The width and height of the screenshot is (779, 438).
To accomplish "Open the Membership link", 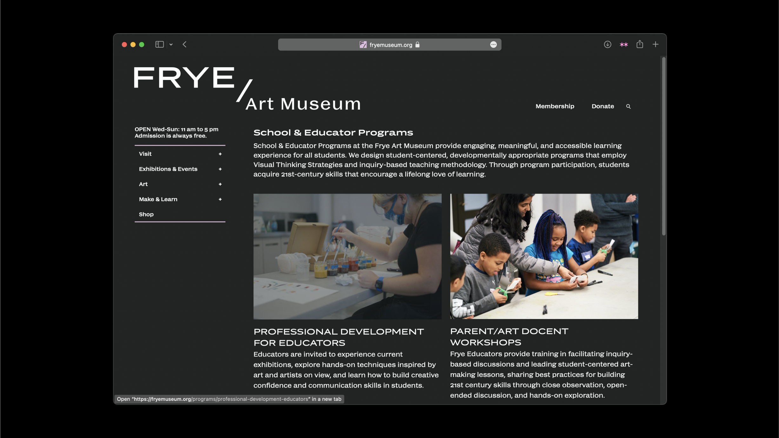I will 555,106.
